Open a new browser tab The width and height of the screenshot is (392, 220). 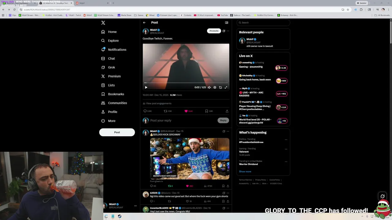(113, 3)
